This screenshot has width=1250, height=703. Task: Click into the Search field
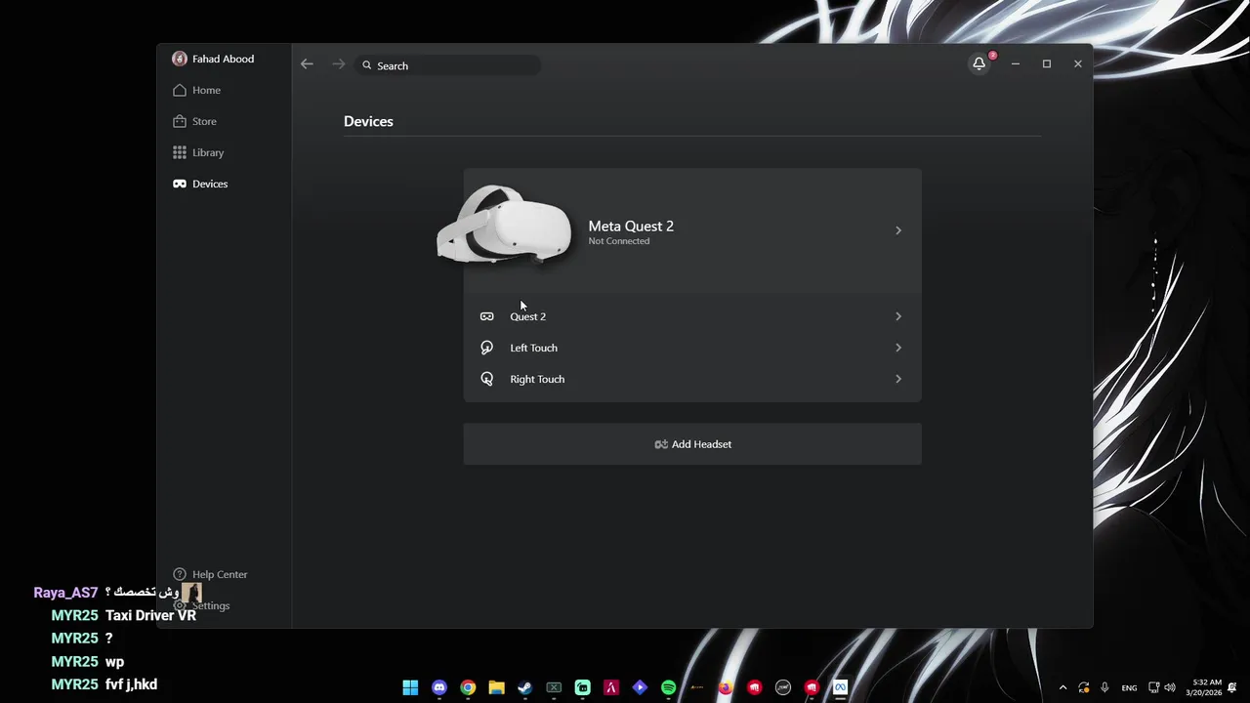[448, 65]
